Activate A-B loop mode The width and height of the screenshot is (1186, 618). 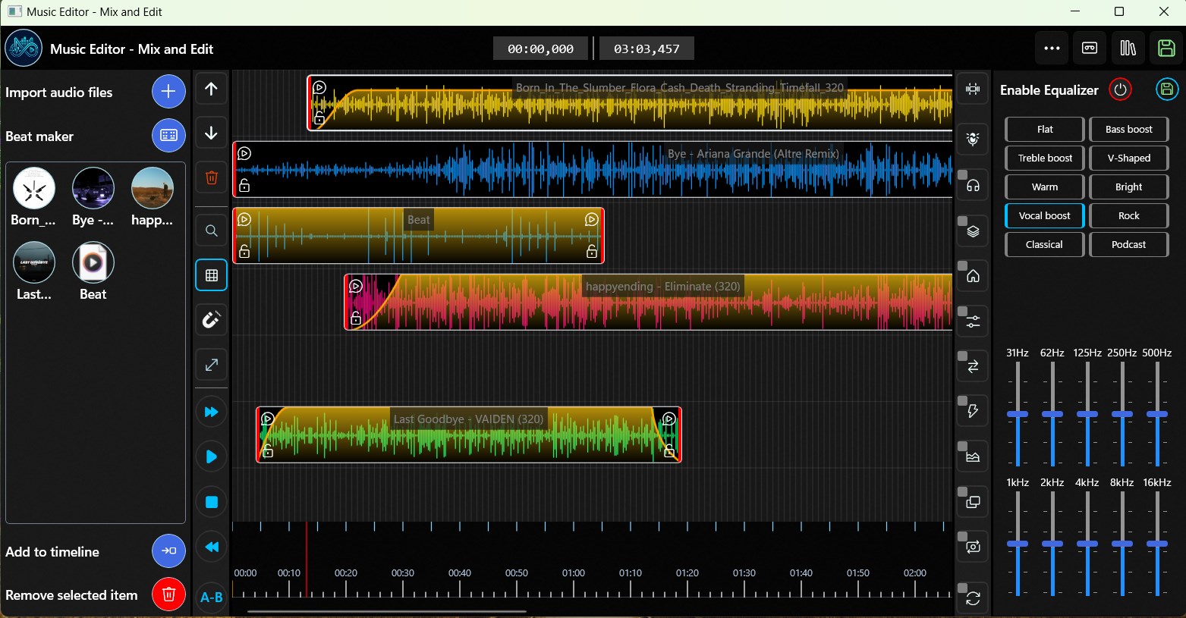pyautogui.click(x=211, y=597)
